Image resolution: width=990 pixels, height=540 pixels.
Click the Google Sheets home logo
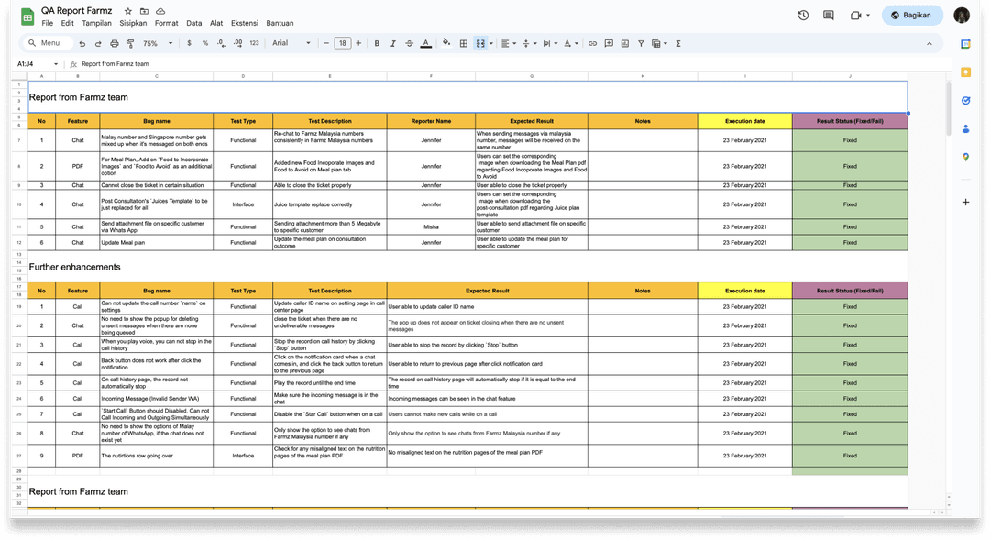(27, 17)
